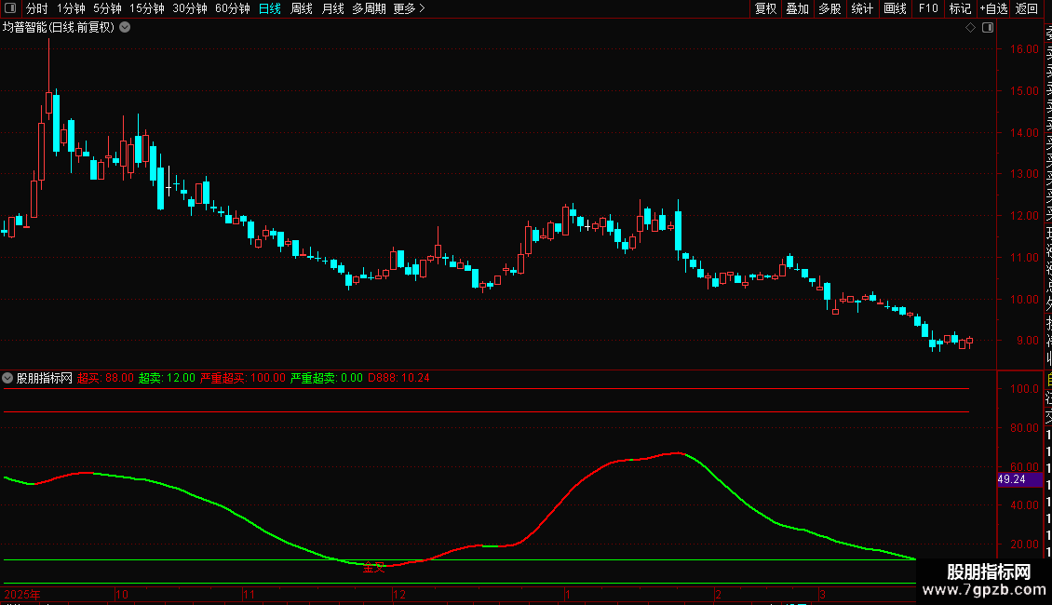Viewport: 1052px width, 605px height.
Task: Click the 复权 adjustment button
Action: (765, 8)
